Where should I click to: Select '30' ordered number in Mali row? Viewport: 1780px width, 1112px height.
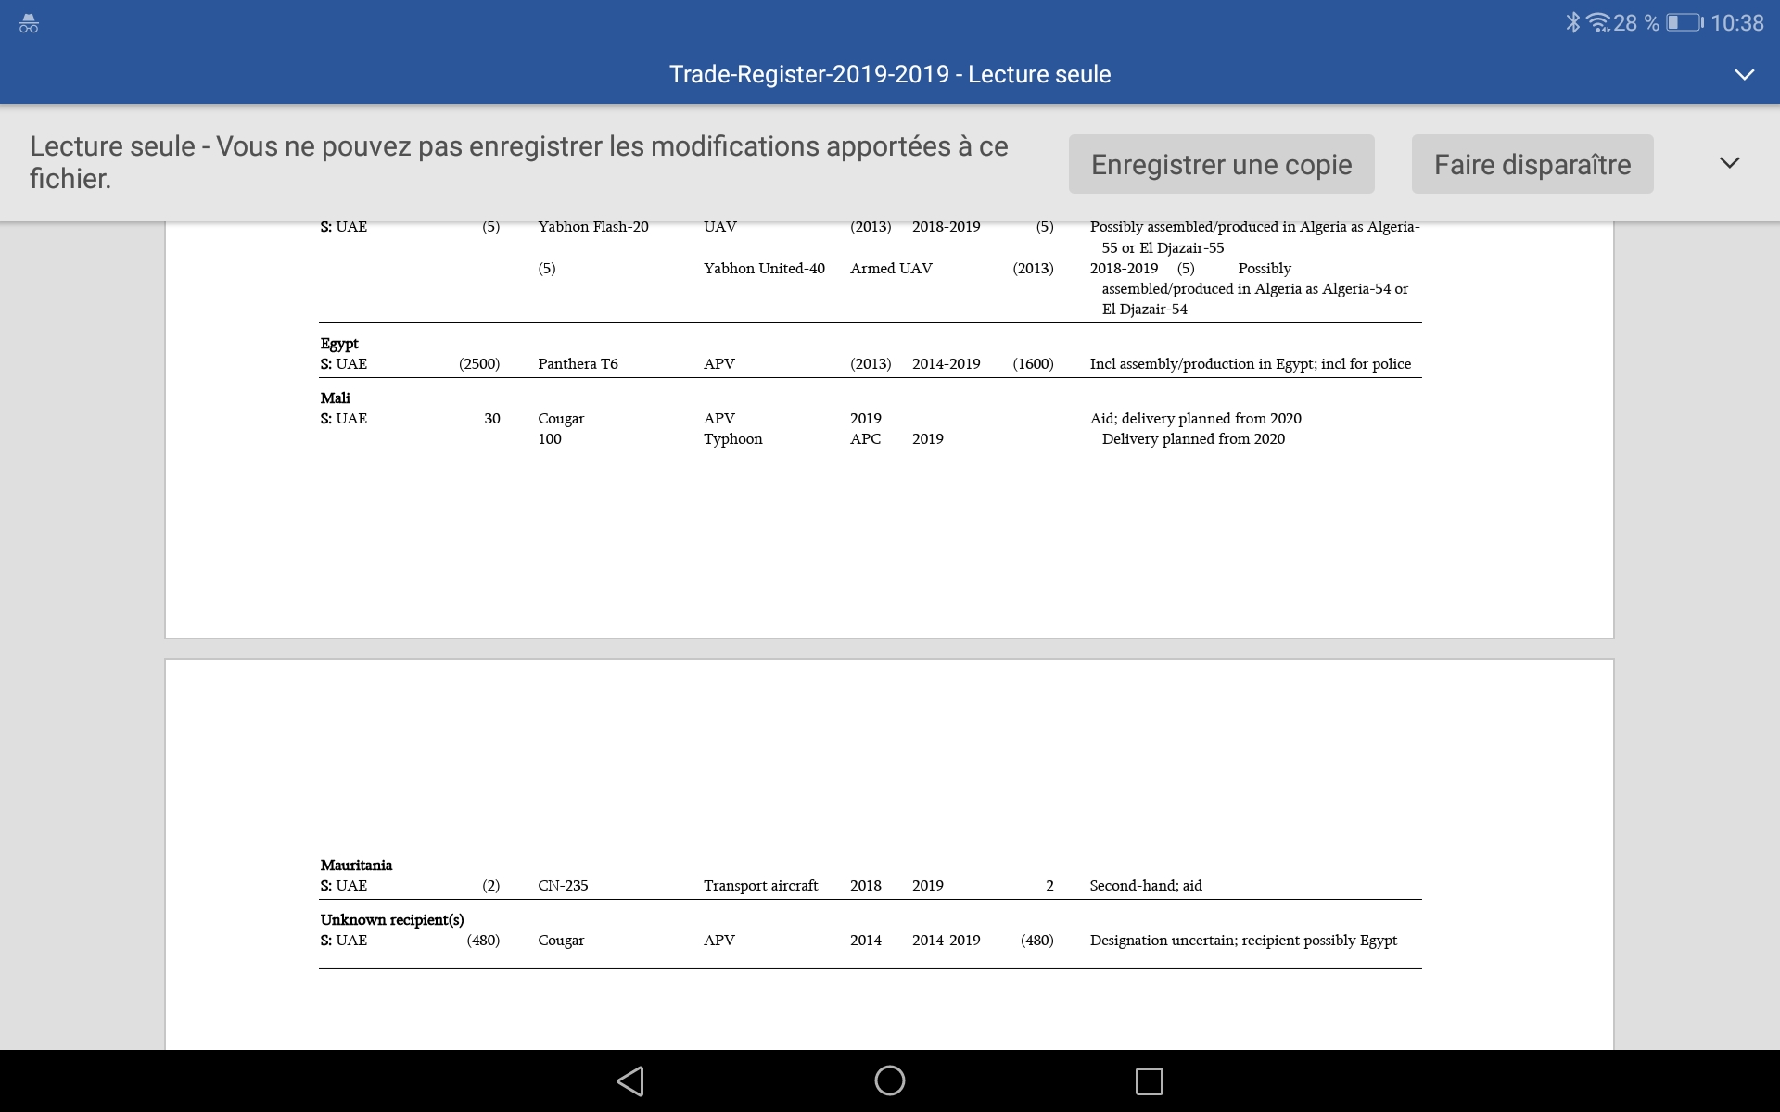click(x=492, y=418)
